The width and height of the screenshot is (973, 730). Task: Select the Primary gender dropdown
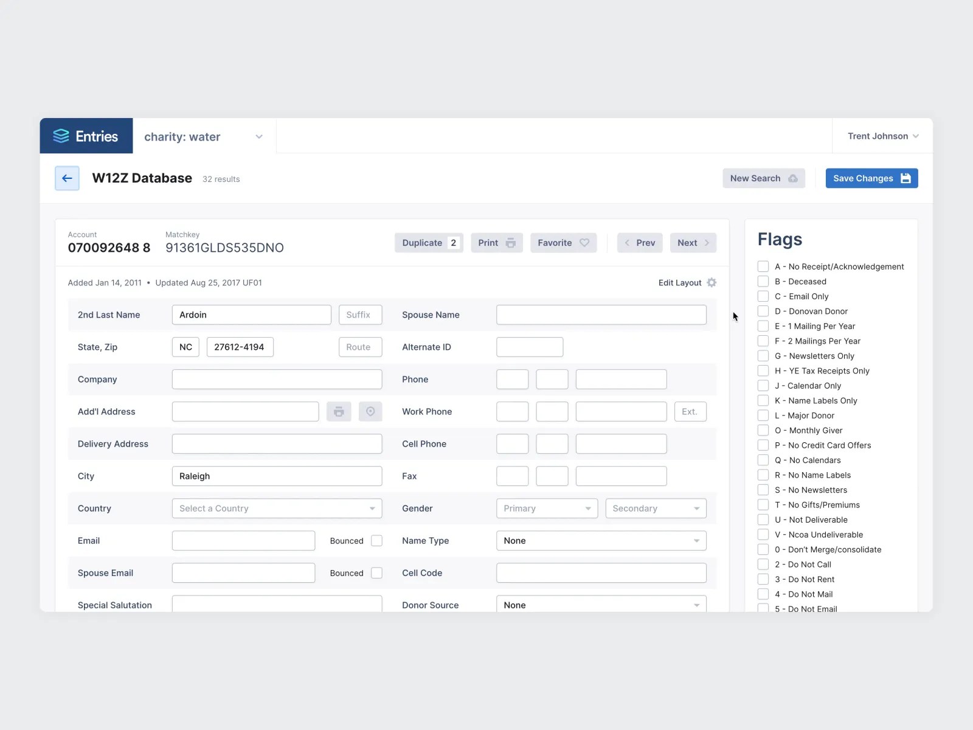(x=546, y=508)
